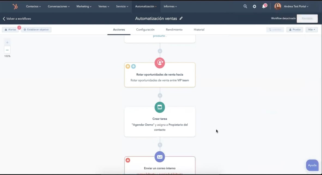
Task: Go back via Volver a workflows
Action: click(17, 19)
